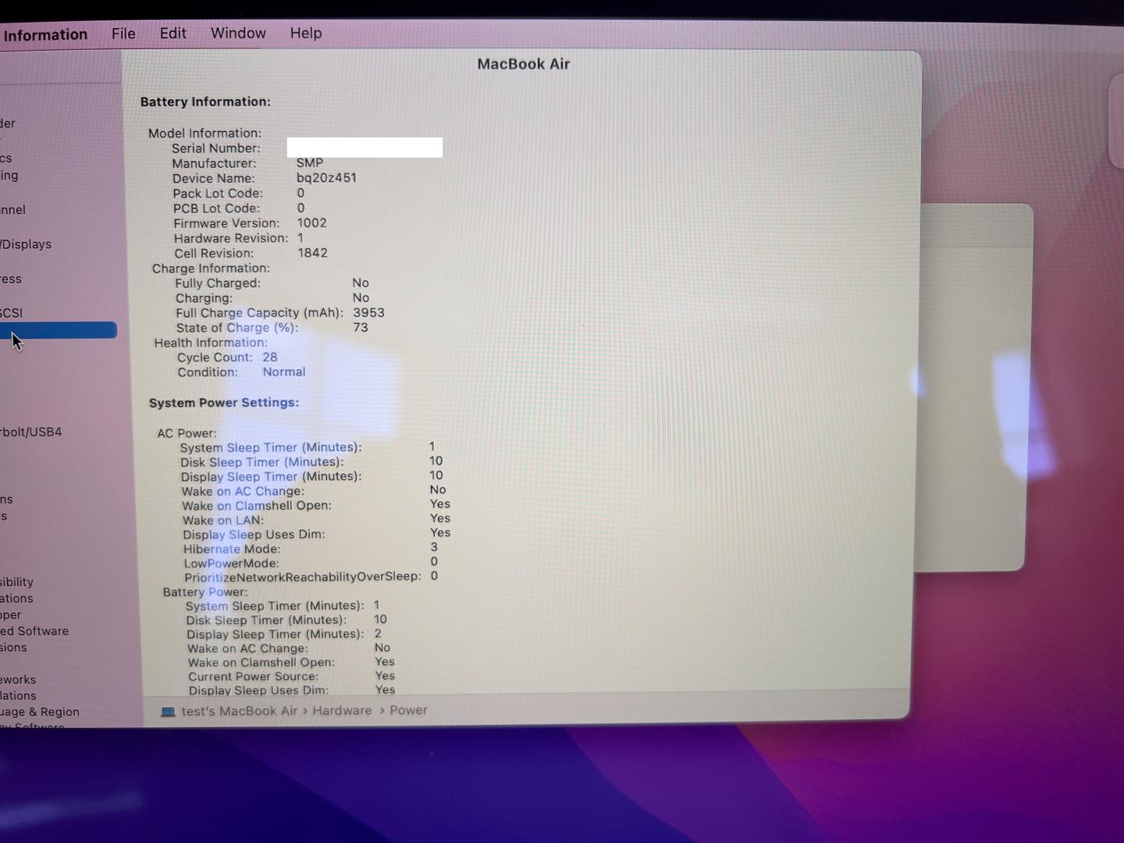Click the Firmware Version value 1002
The height and width of the screenshot is (843, 1124).
click(311, 222)
